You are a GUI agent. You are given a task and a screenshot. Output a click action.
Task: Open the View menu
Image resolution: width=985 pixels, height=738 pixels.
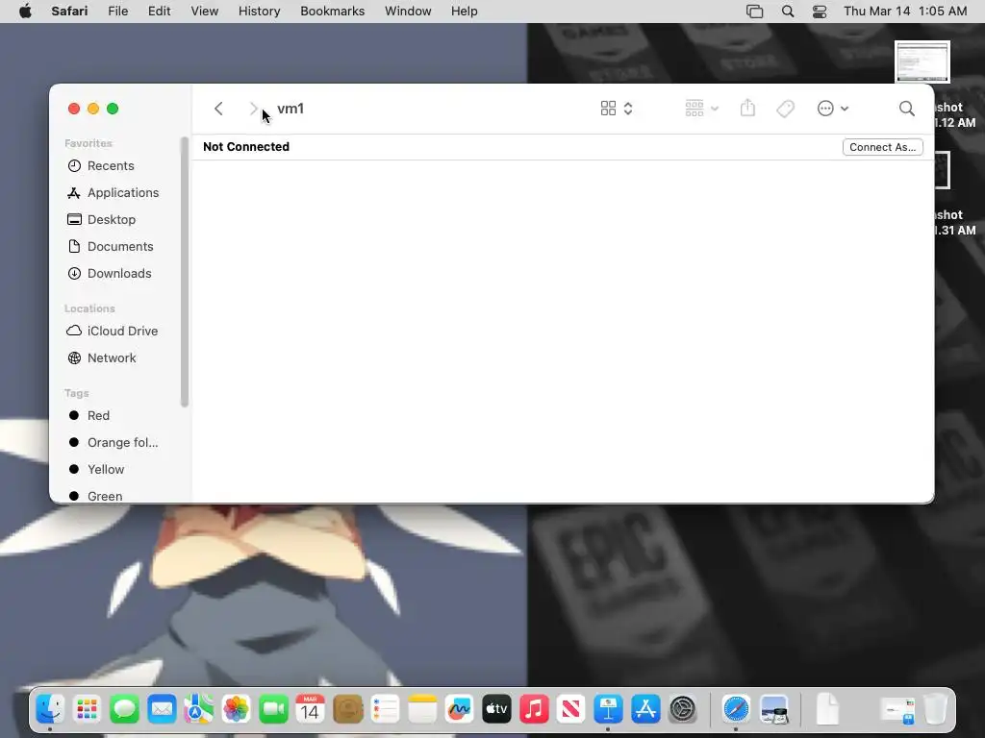pyautogui.click(x=204, y=12)
